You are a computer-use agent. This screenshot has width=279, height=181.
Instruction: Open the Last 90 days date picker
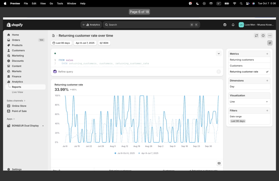(61, 43)
